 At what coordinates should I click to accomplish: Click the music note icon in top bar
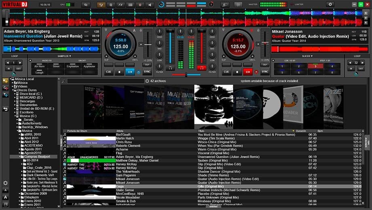tap(224, 5)
